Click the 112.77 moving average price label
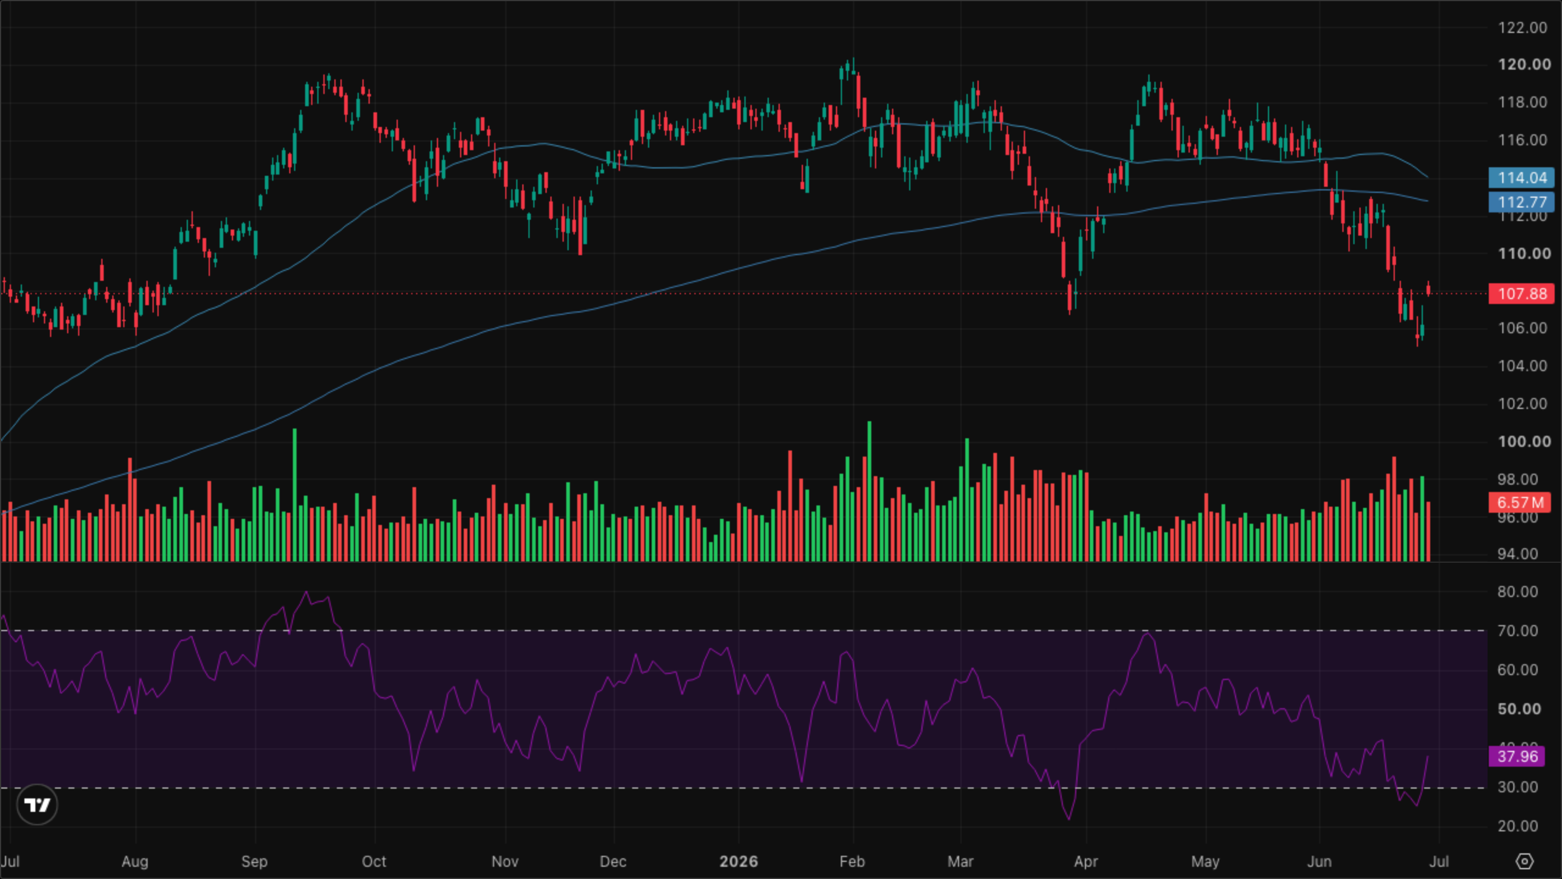 coord(1522,202)
